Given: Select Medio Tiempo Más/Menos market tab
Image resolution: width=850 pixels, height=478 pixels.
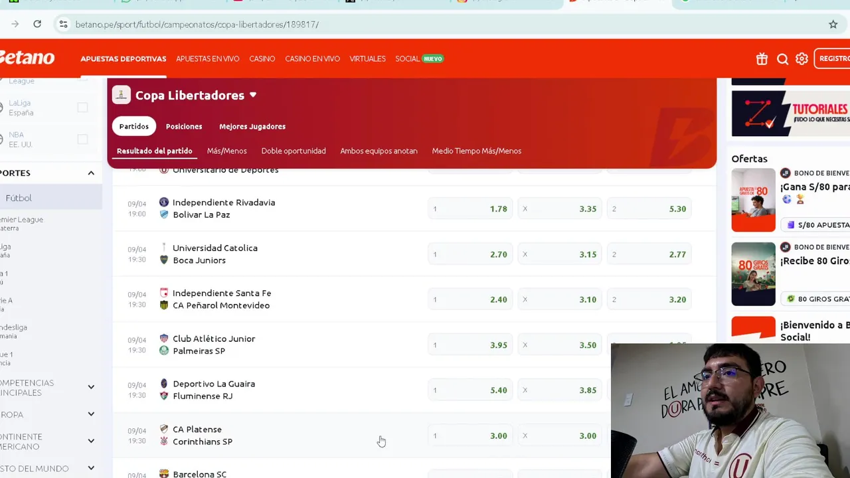Looking at the screenshot, I should coord(476,151).
